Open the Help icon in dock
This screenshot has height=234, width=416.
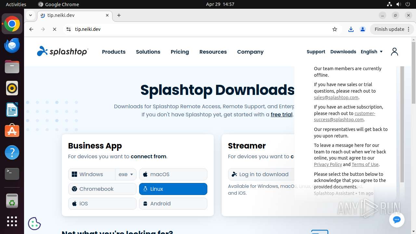coord(12,152)
